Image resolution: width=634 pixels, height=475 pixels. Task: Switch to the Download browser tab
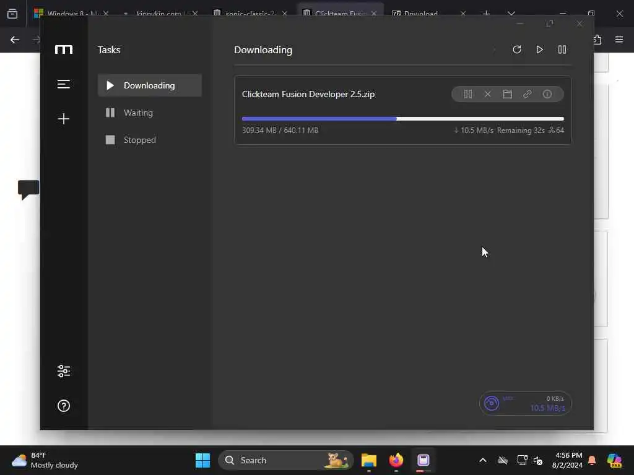coord(428,14)
